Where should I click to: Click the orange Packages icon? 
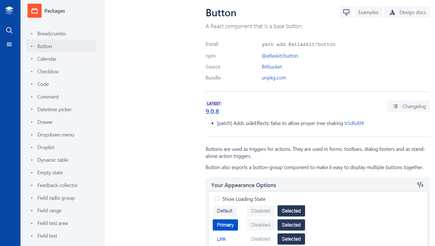pos(35,11)
